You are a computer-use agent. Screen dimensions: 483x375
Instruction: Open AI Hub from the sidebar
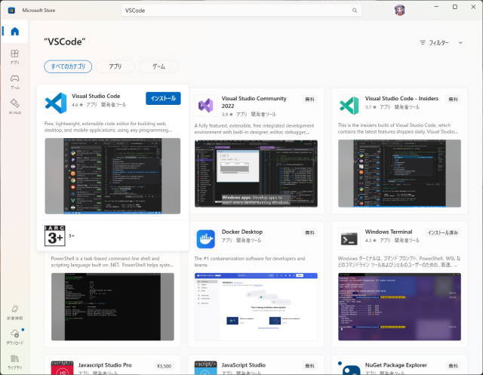point(15,106)
